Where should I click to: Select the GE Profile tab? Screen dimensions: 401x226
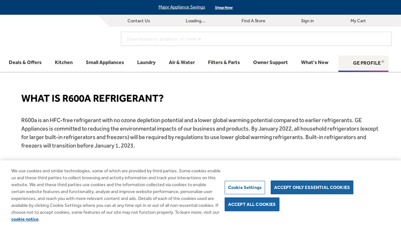(x=363, y=63)
